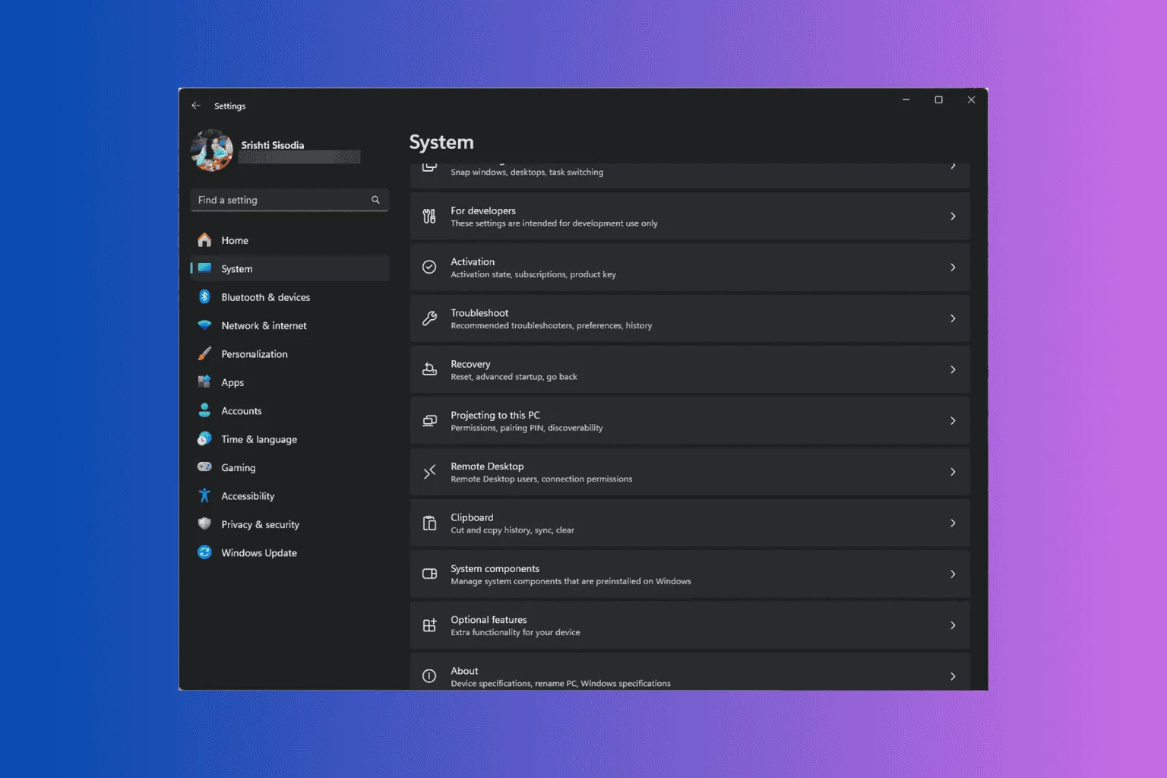The width and height of the screenshot is (1167, 778).
Task: Open Windows Update settings page
Action: 258,553
